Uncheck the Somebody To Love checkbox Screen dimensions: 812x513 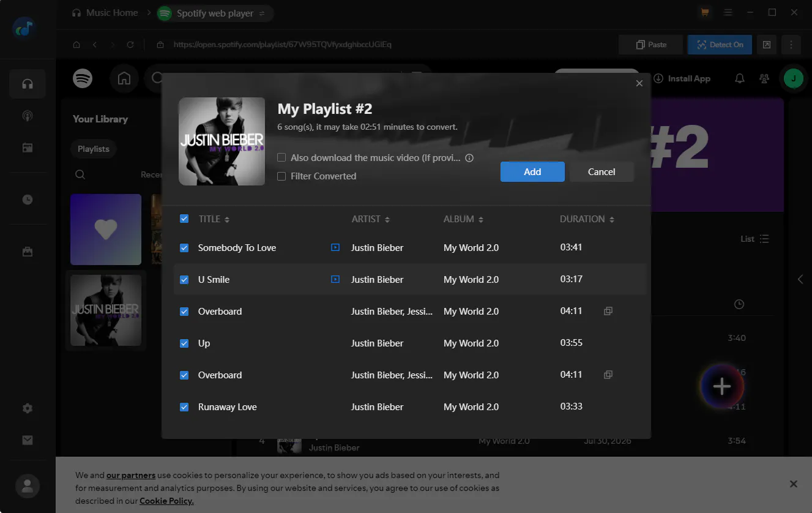pos(184,248)
